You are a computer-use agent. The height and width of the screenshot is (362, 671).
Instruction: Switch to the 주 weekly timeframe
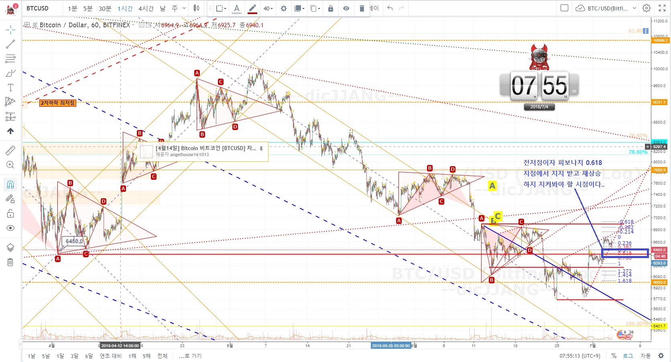click(x=175, y=8)
